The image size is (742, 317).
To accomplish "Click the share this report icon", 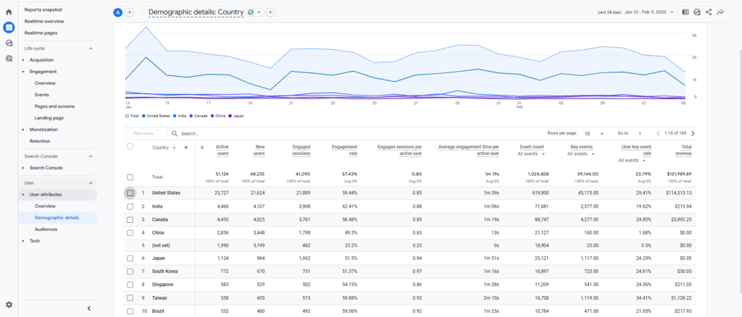I will 709,12.
